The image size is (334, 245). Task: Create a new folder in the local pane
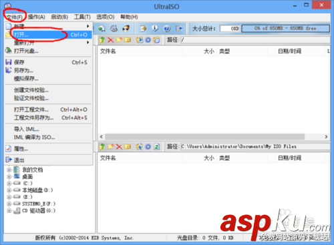point(111,146)
